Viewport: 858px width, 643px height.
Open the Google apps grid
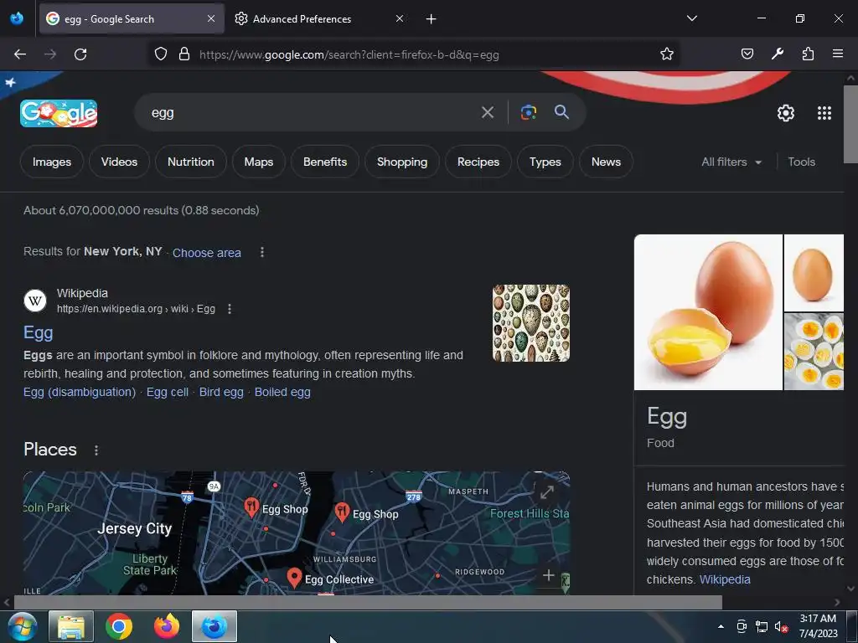pos(824,113)
